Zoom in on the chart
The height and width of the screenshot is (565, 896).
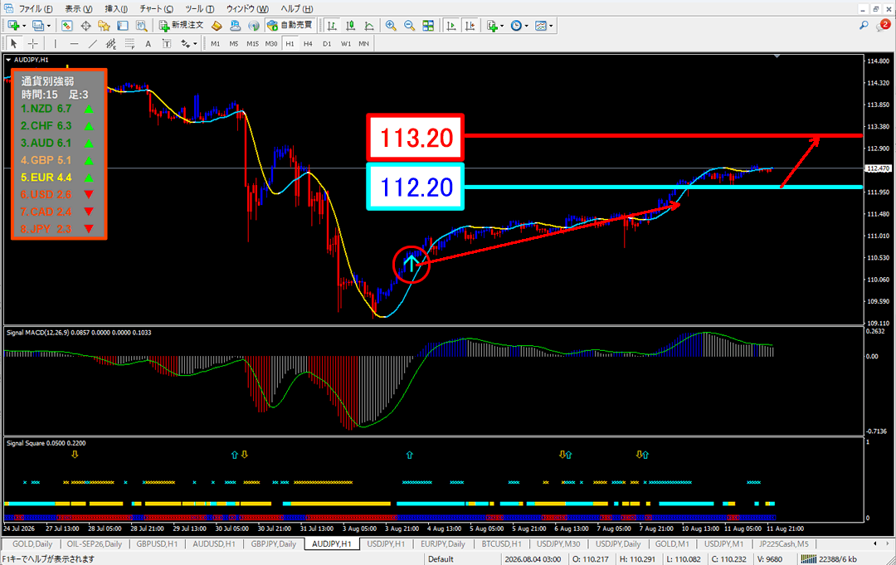[391, 26]
